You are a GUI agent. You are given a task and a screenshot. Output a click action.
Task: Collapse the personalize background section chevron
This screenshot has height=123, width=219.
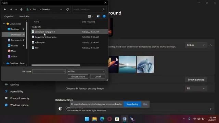[x=210, y=45]
